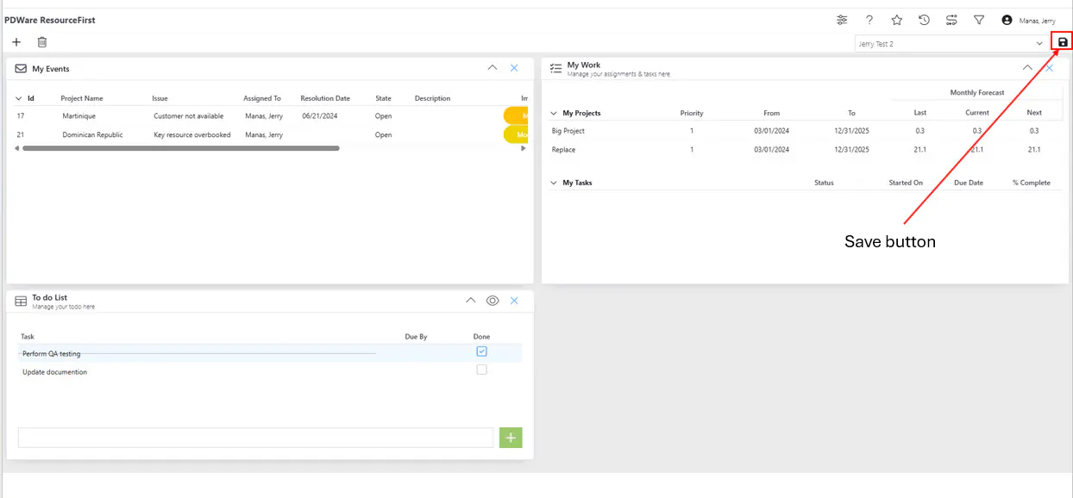1073x498 pixels.
Task: Open the help question mark icon
Action: 869,20
